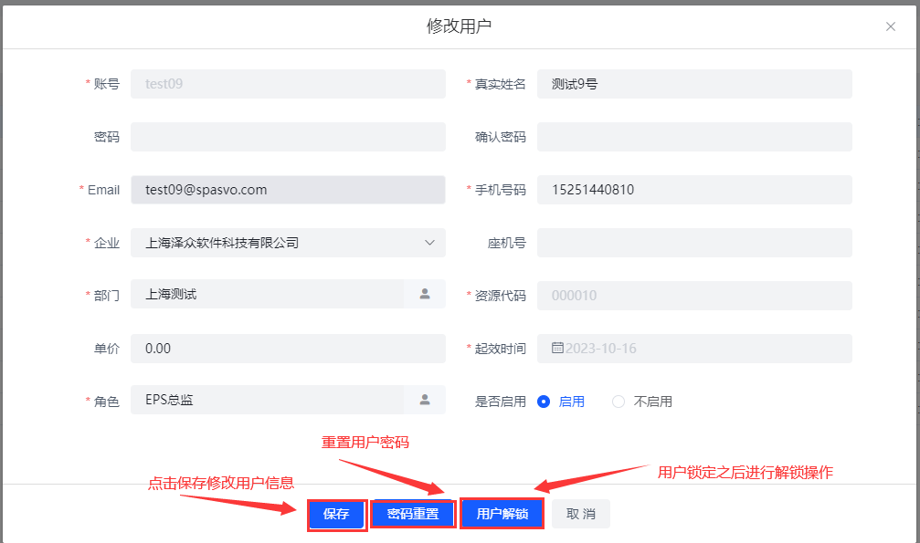Click into the 确认密码 field
Viewport: 920px width, 543px height.
(x=694, y=137)
